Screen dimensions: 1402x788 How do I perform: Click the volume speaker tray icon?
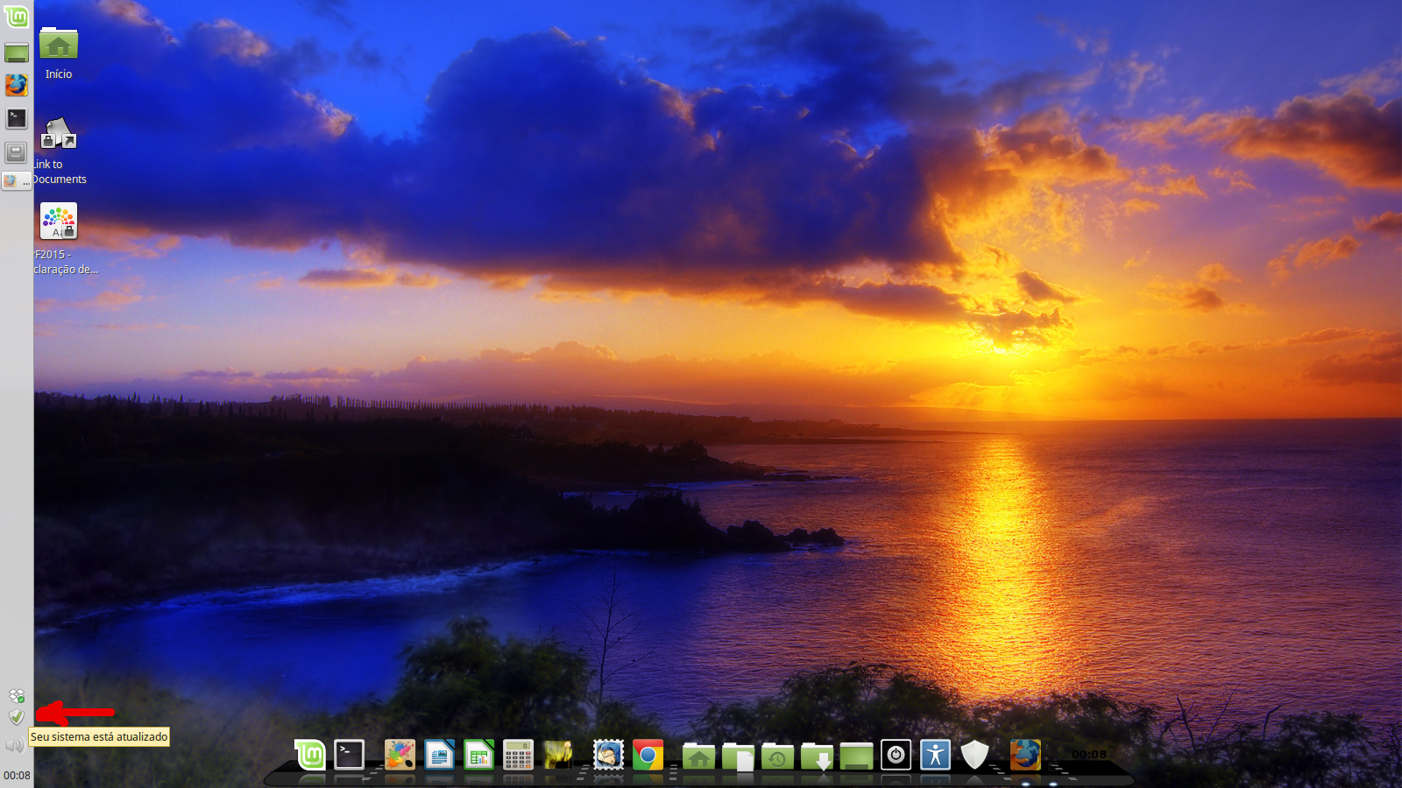14,746
